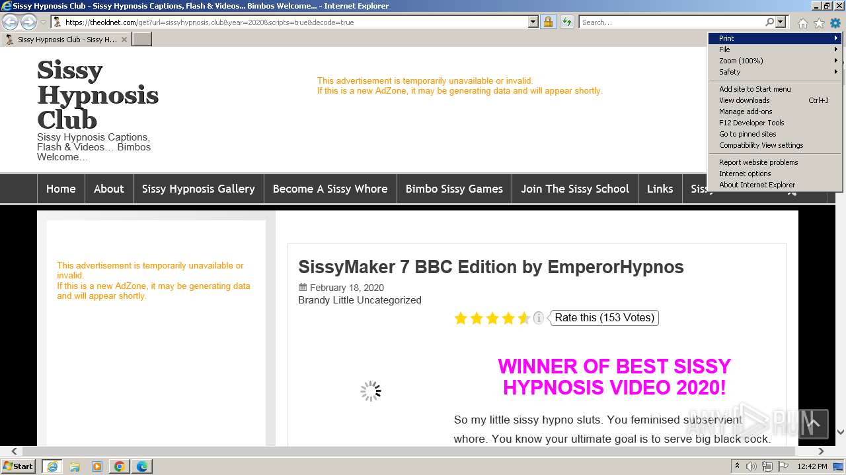Select View downloads from the menu
This screenshot has width=846, height=475.
click(x=775, y=100)
